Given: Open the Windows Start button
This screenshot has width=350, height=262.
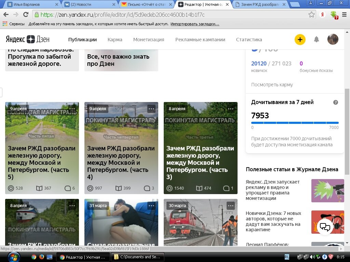Looking at the screenshot, I should pos(14,257).
